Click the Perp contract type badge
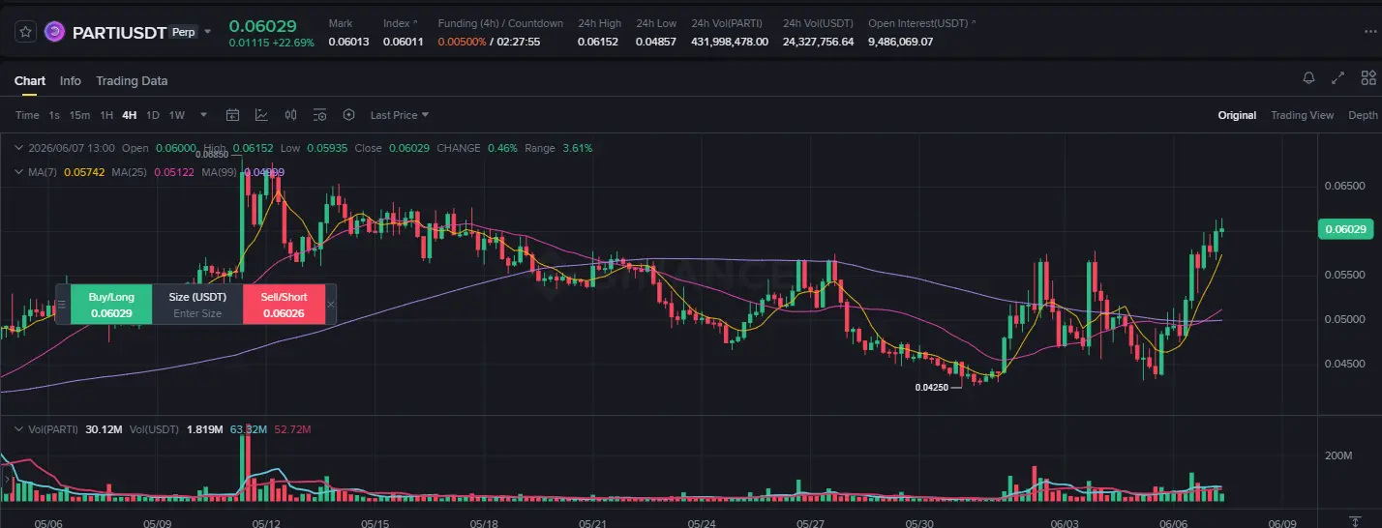Screen dimensions: 1382x528 coord(183,32)
